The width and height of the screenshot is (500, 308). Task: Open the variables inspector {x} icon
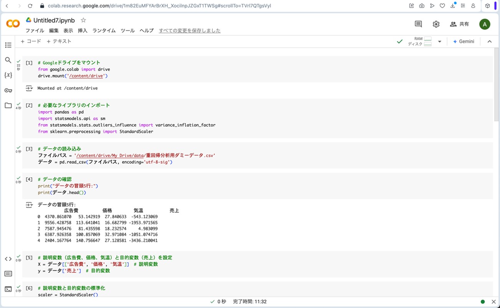click(x=8, y=75)
